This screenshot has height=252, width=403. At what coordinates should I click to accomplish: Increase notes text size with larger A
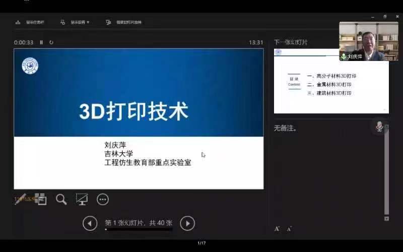(x=277, y=229)
